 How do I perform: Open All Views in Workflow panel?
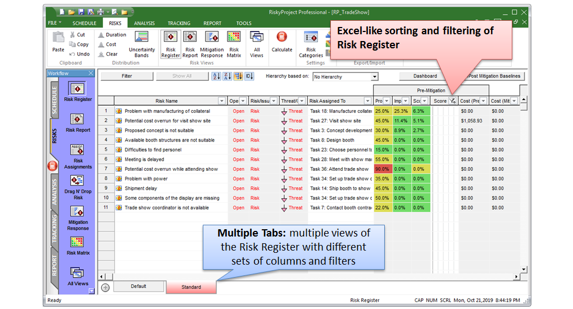78,276
